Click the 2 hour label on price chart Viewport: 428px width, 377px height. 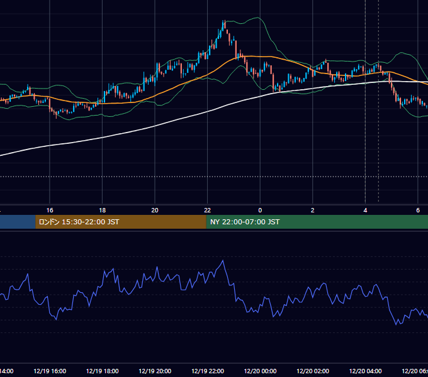click(313, 210)
